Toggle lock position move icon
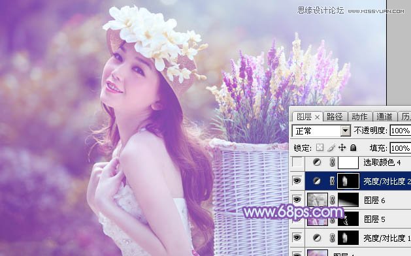 pos(342,148)
